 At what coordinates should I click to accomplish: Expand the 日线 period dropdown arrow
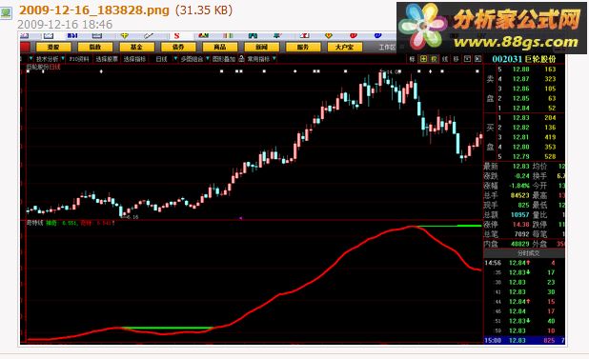tap(175, 58)
